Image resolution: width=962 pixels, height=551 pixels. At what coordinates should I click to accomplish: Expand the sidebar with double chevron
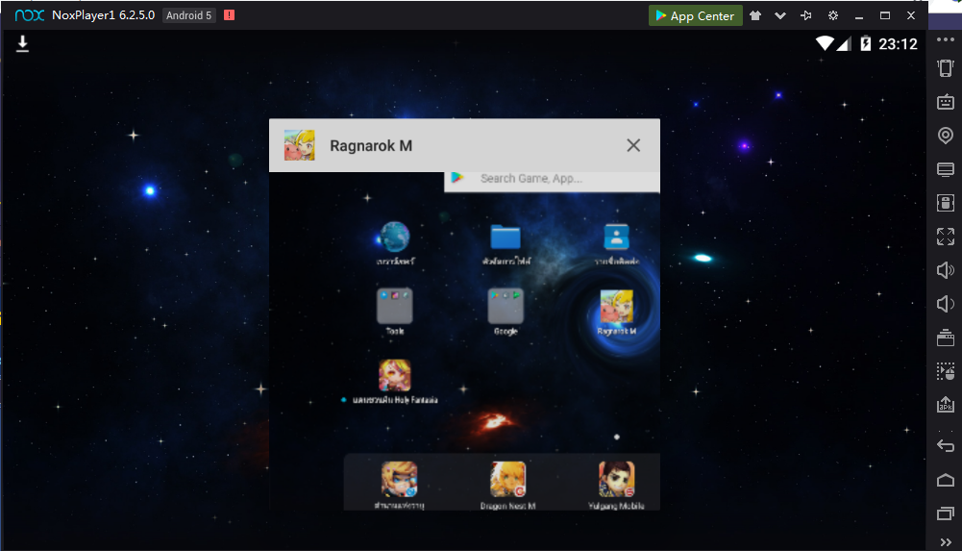[x=946, y=541]
